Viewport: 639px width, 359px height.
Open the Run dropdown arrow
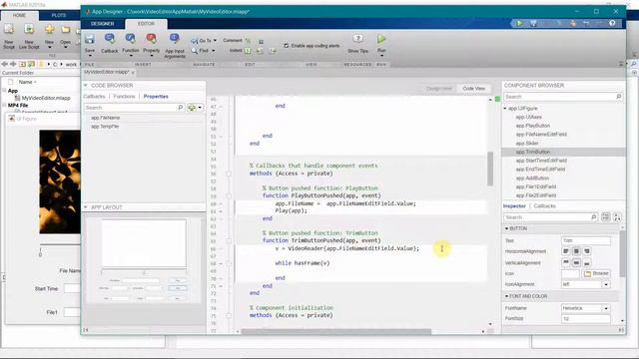point(381,56)
